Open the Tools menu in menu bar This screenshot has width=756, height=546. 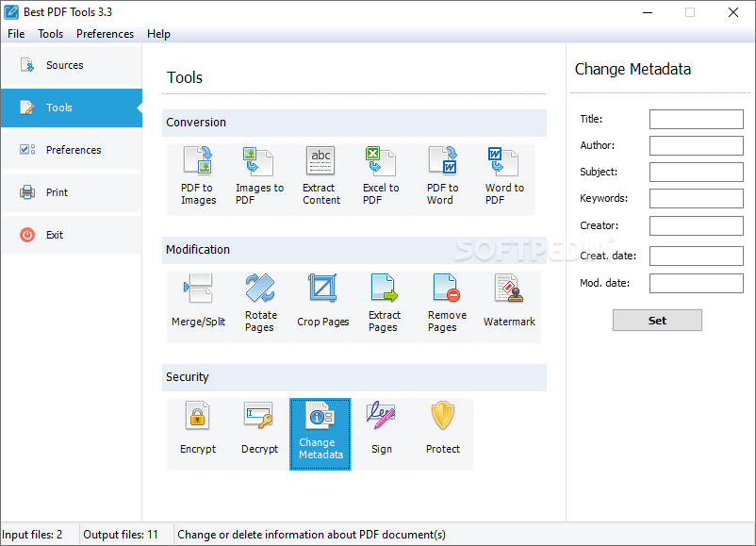click(51, 34)
